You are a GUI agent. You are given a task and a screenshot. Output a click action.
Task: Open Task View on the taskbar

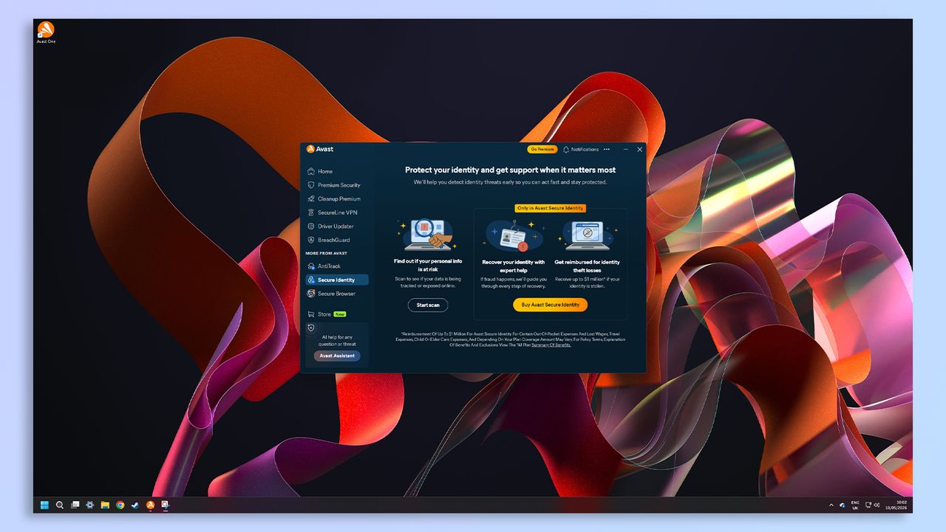[x=75, y=505]
